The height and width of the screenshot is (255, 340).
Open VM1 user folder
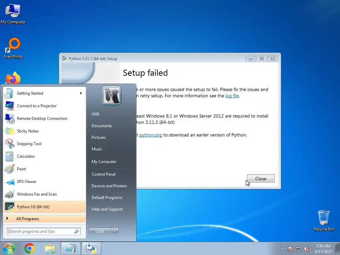[x=95, y=114]
